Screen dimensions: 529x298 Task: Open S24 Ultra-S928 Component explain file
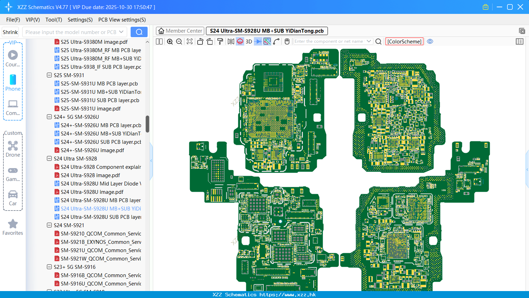click(98, 167)
